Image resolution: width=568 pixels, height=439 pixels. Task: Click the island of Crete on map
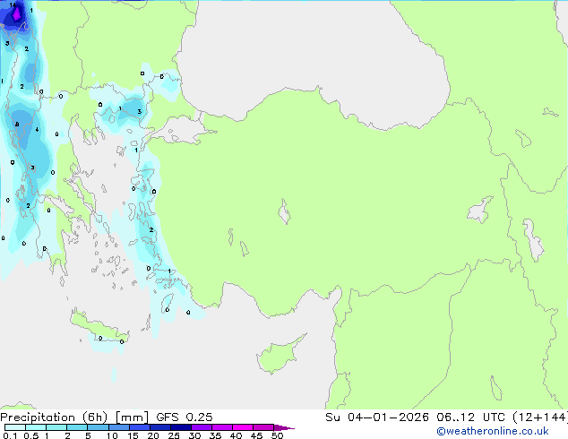tap(99, 327)
